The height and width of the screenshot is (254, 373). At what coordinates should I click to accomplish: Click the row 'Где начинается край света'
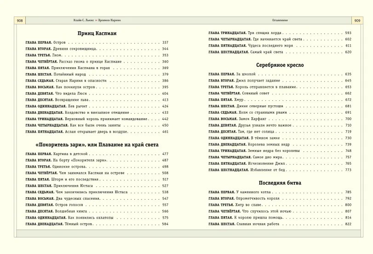pyautogui.click(x=280, y=39)
